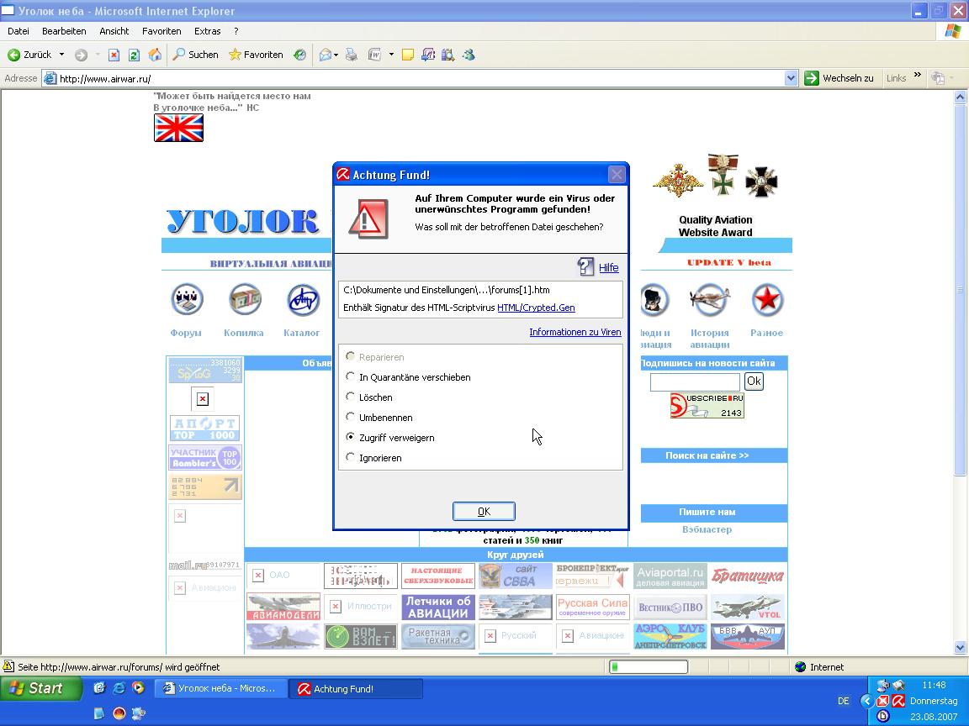Click the Wechseln zu go button
This screenshot has width=969, height=726.
[839, 78]
